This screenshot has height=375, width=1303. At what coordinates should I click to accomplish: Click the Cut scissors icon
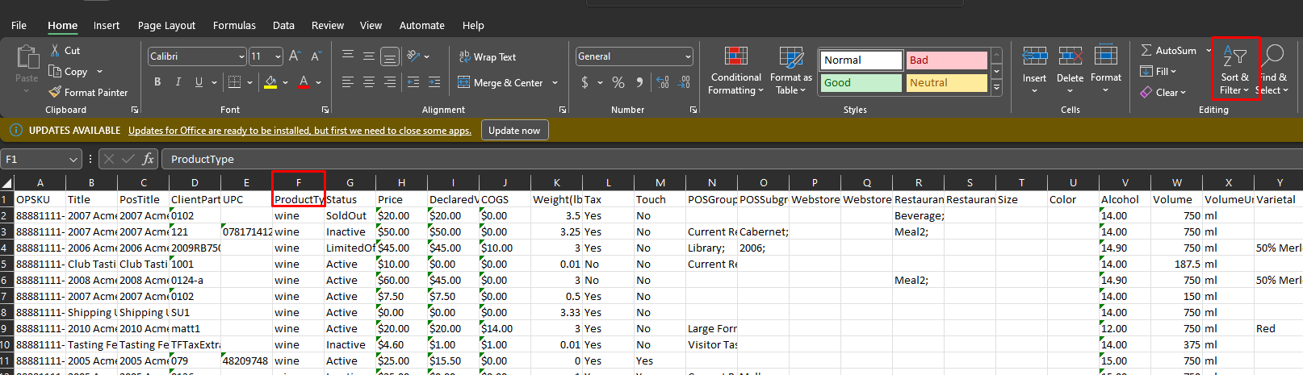tap(55, 50)
